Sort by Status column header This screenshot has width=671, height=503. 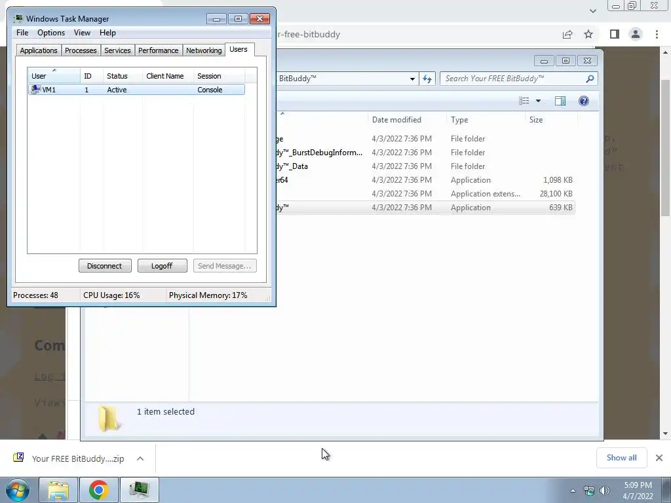point(123,76)
